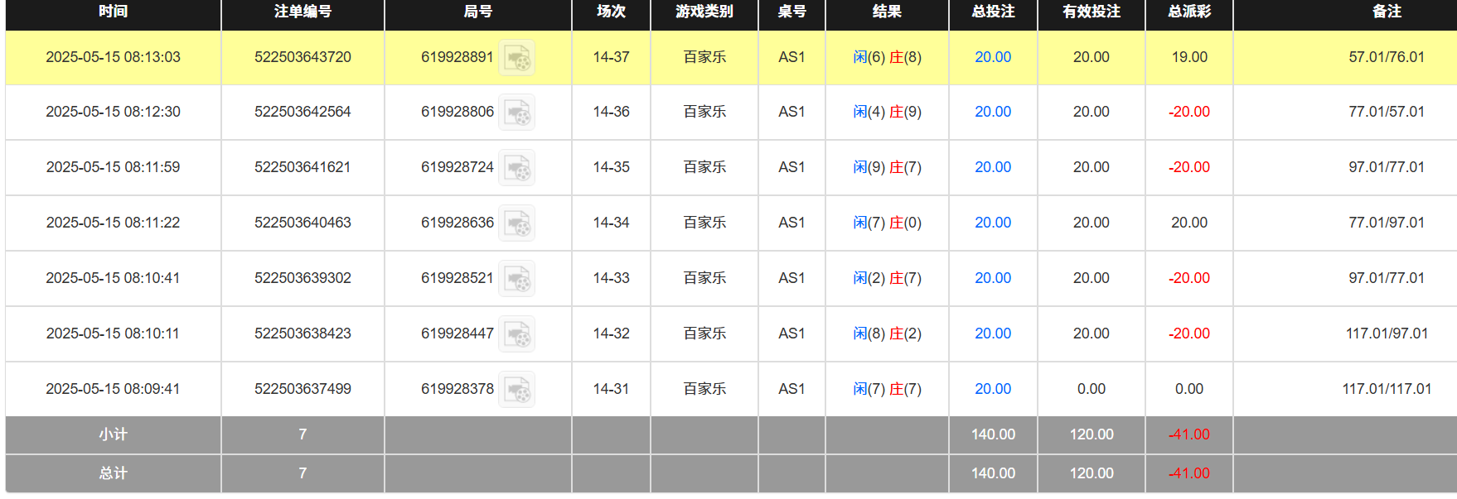Select the 2025-05-15 08:10:41 timestamp cell
Image resolution: width=1457 pixels, height=499 pixels.
coord(113,278)
